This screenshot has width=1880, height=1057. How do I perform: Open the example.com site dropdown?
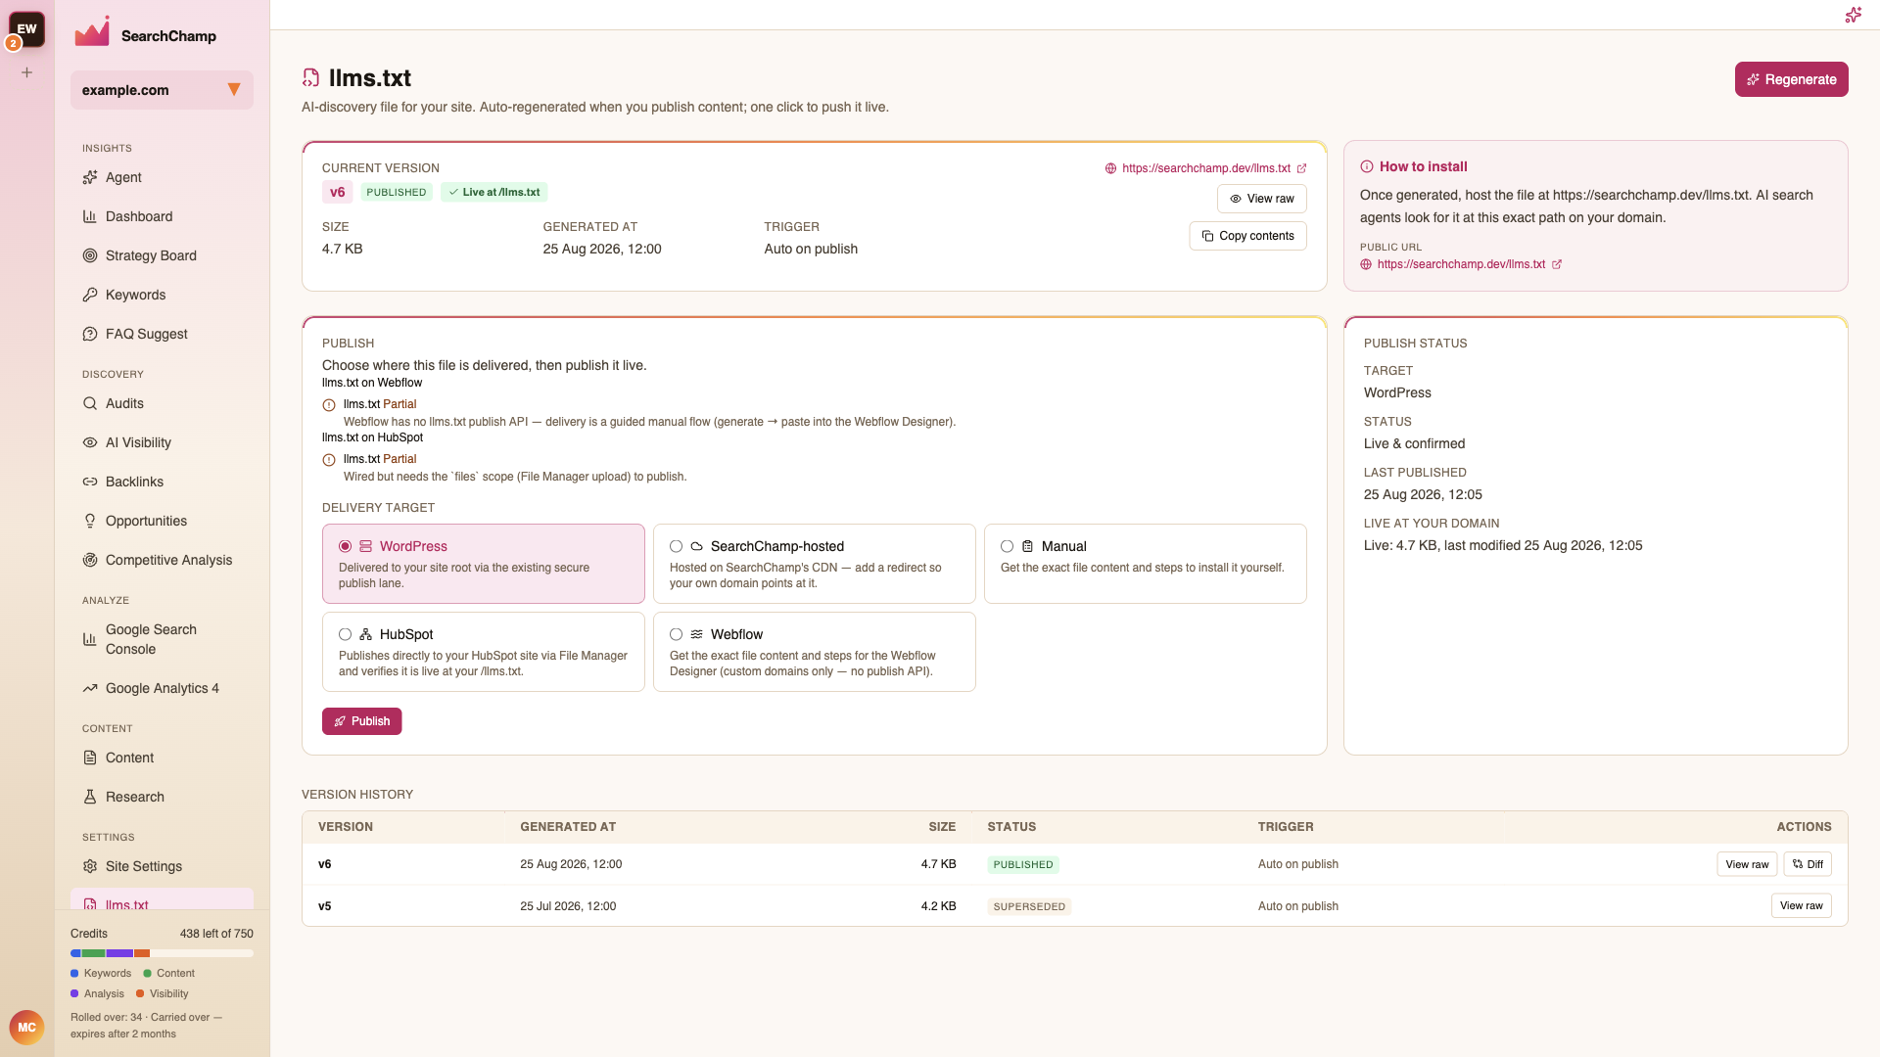click(162, 90)
